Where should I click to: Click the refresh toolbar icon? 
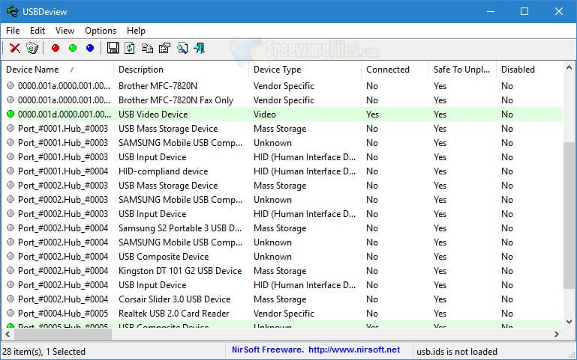point(130,48)
